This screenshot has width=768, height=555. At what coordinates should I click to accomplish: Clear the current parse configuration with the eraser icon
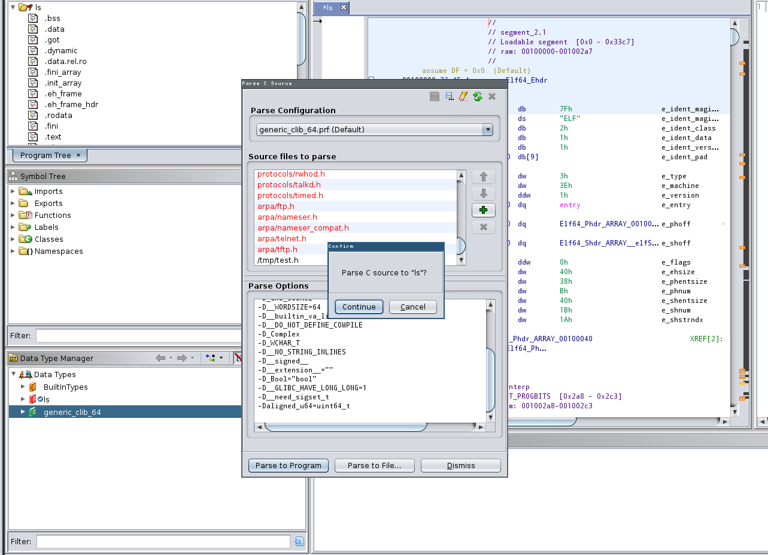pos(463,96)
